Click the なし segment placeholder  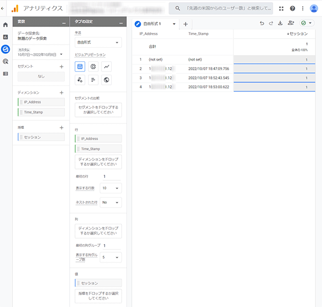(x=41, y=76)
